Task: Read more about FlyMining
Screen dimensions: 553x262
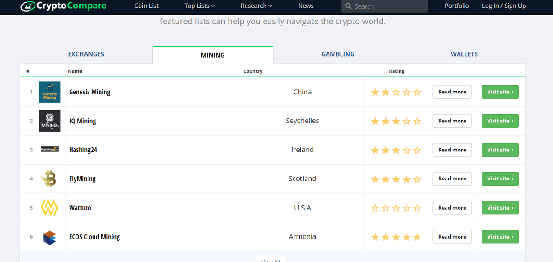Action: point(452,179)
